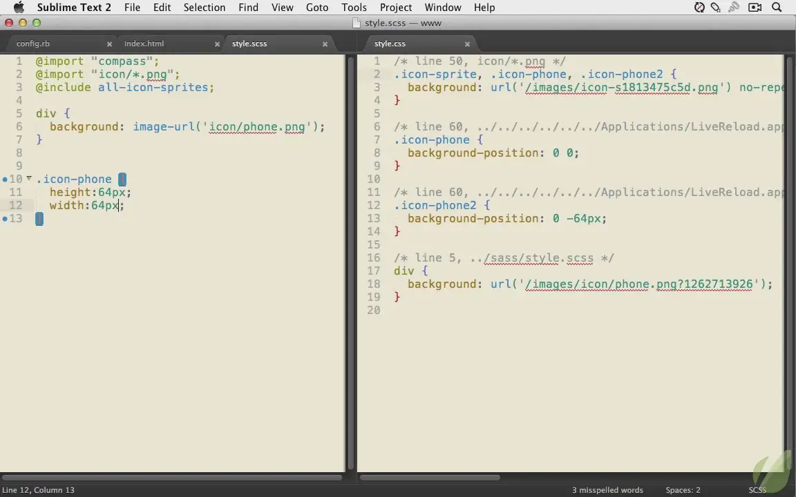Close the style.css tab
Screen dimensions: 796x497
pos(467,44)
